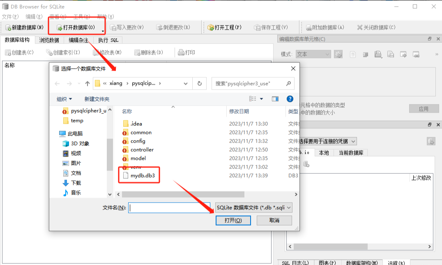Screen dimensions: 442x265
Task: Click the 删除表 (Delete Table) button
Action: pos(149,53)
